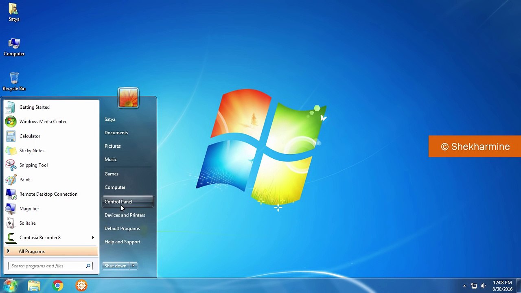The height and width of the screenshot is (293, 521).
Task: Click the orange gear taskbar icon
Action: 81,286
